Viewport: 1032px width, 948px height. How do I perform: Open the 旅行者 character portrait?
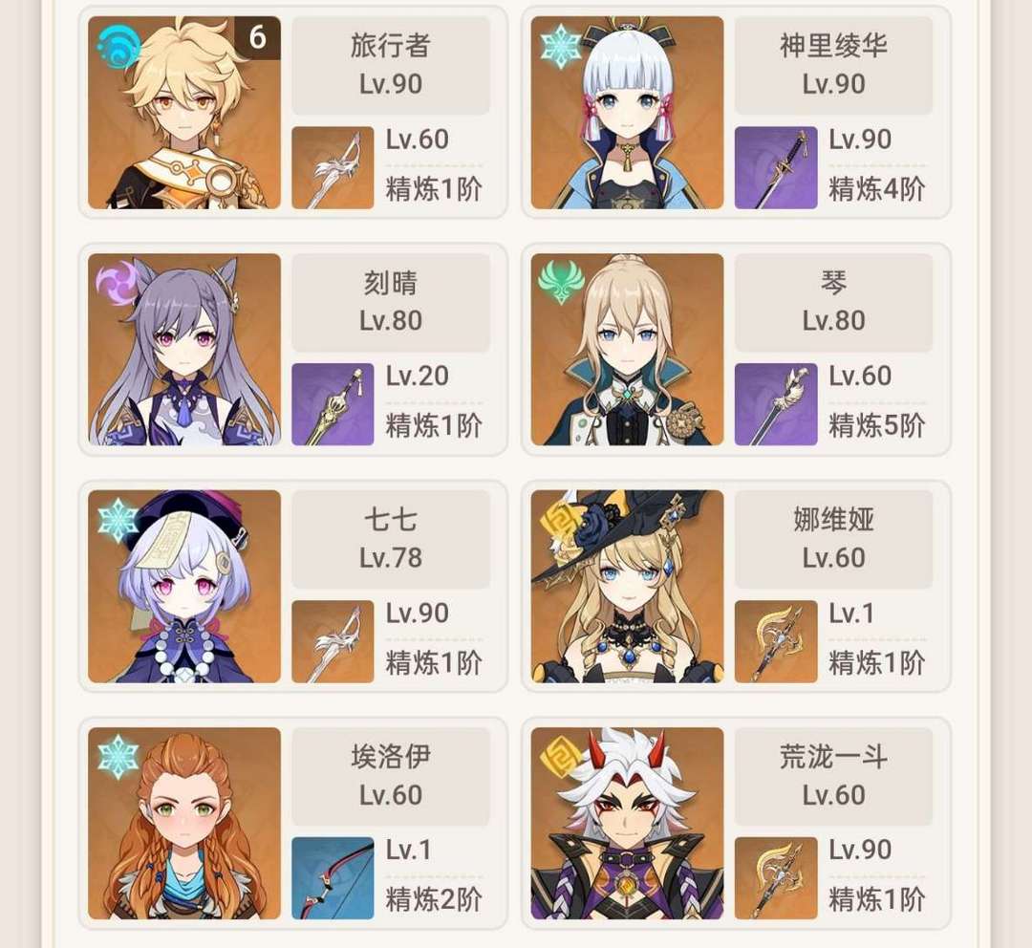click(184, 113)
